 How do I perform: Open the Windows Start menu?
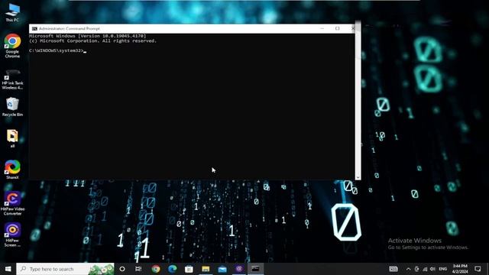pyautogui.click(x=8, y=269)
